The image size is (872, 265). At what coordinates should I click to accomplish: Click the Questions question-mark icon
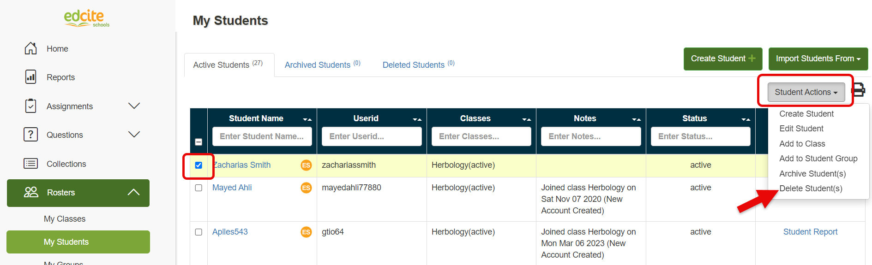coord(30,135)
